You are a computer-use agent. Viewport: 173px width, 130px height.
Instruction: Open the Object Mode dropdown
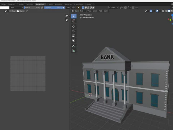[79, 11]
